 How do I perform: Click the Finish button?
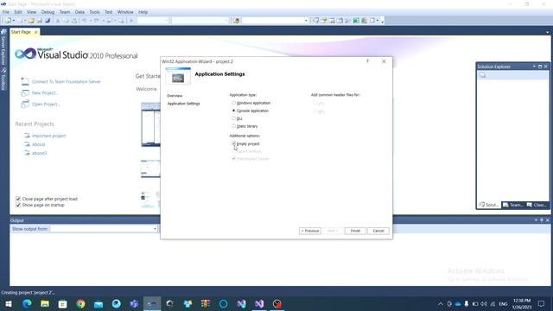tap(355, 231)
